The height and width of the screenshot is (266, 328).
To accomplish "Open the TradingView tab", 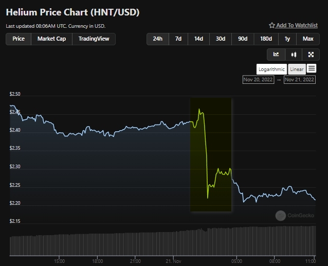I will [94, 39].
